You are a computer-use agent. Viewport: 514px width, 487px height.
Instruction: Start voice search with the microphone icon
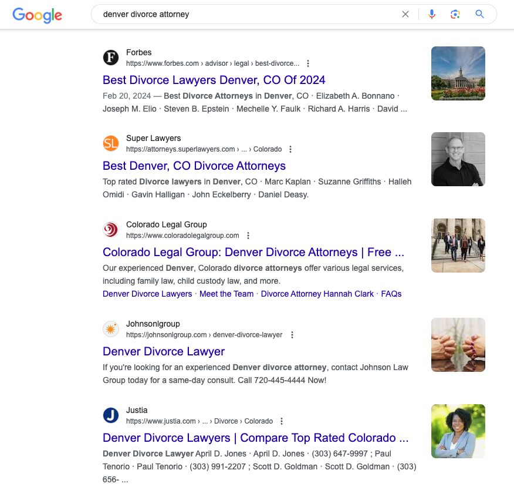[432, 14]
